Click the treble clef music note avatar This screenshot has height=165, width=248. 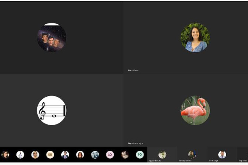click(x=52, y=110)
